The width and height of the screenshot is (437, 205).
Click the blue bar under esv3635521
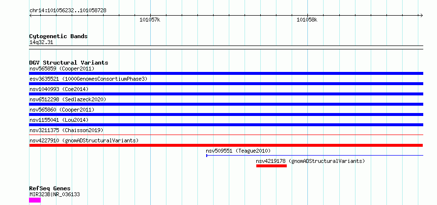click(x=226, y=84)
